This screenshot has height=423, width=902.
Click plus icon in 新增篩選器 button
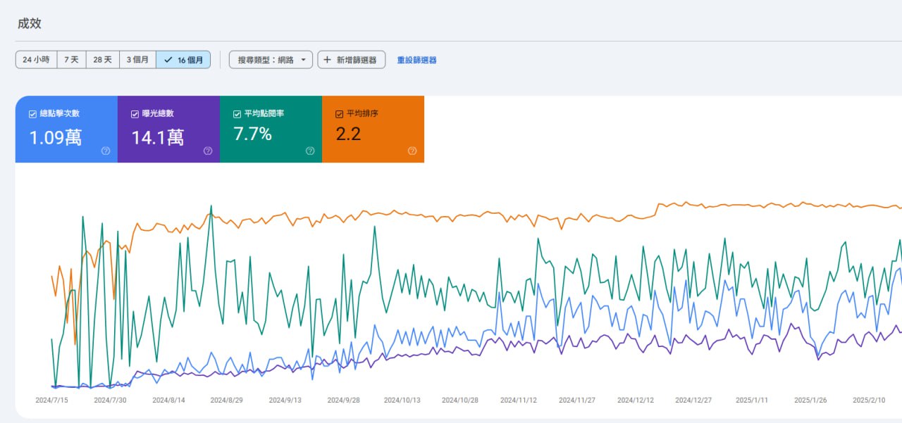click(x=327, y=60)
